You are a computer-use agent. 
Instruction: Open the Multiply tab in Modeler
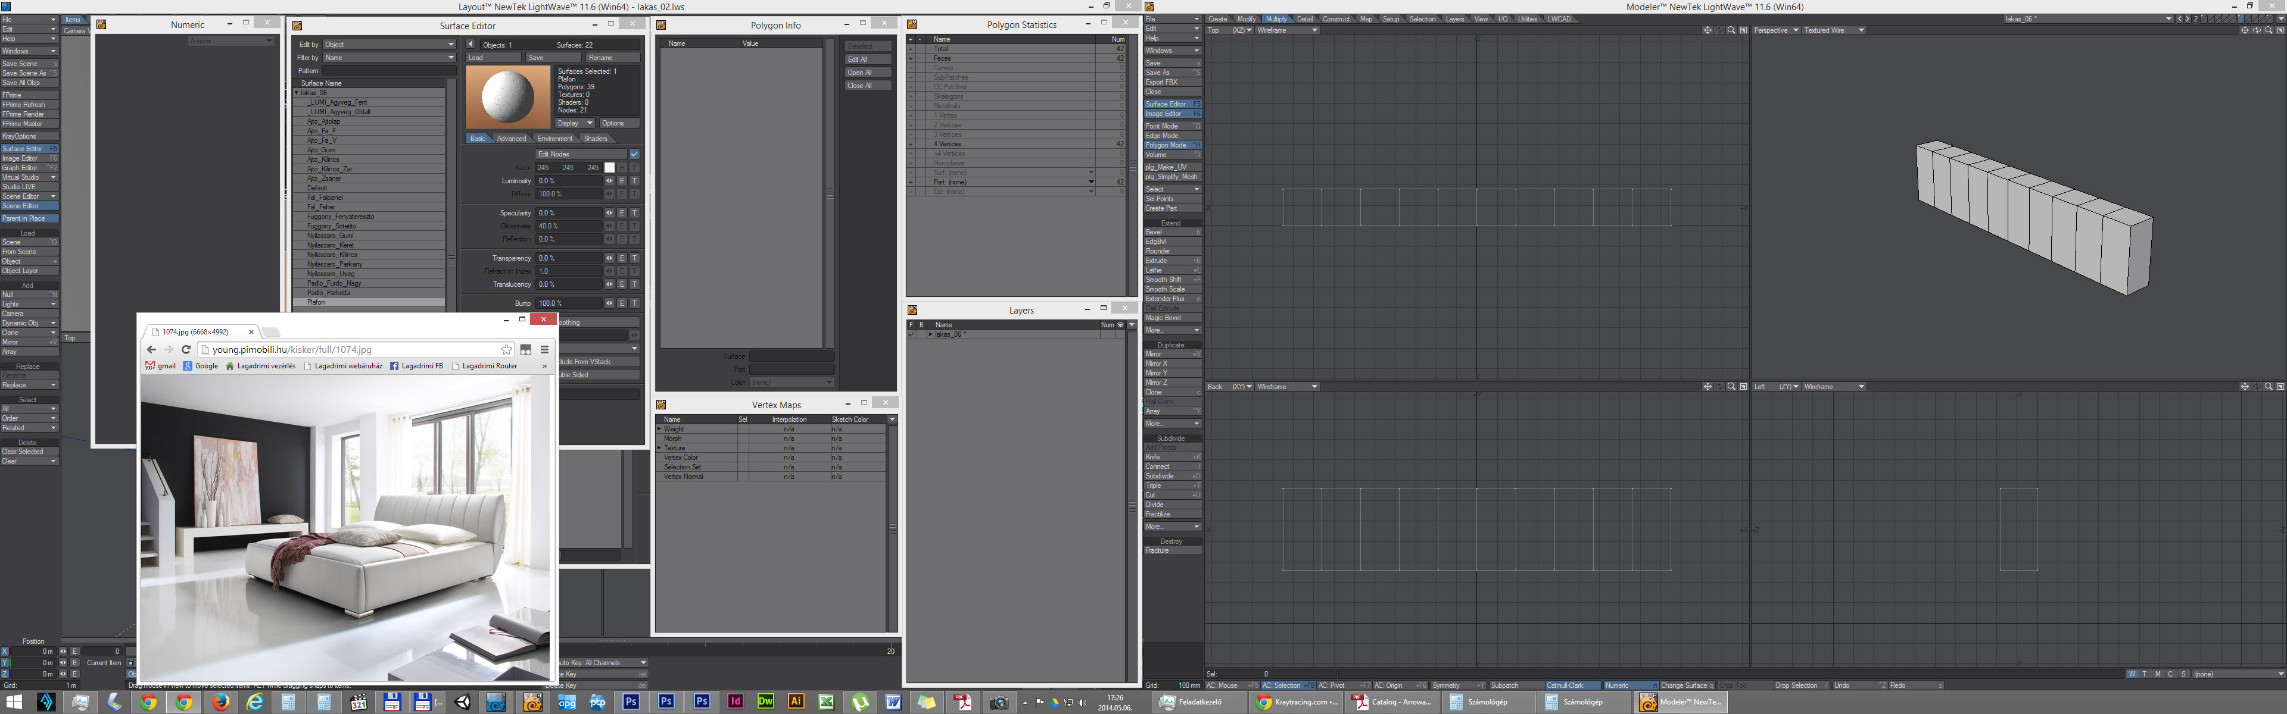tap(1276, 18)
